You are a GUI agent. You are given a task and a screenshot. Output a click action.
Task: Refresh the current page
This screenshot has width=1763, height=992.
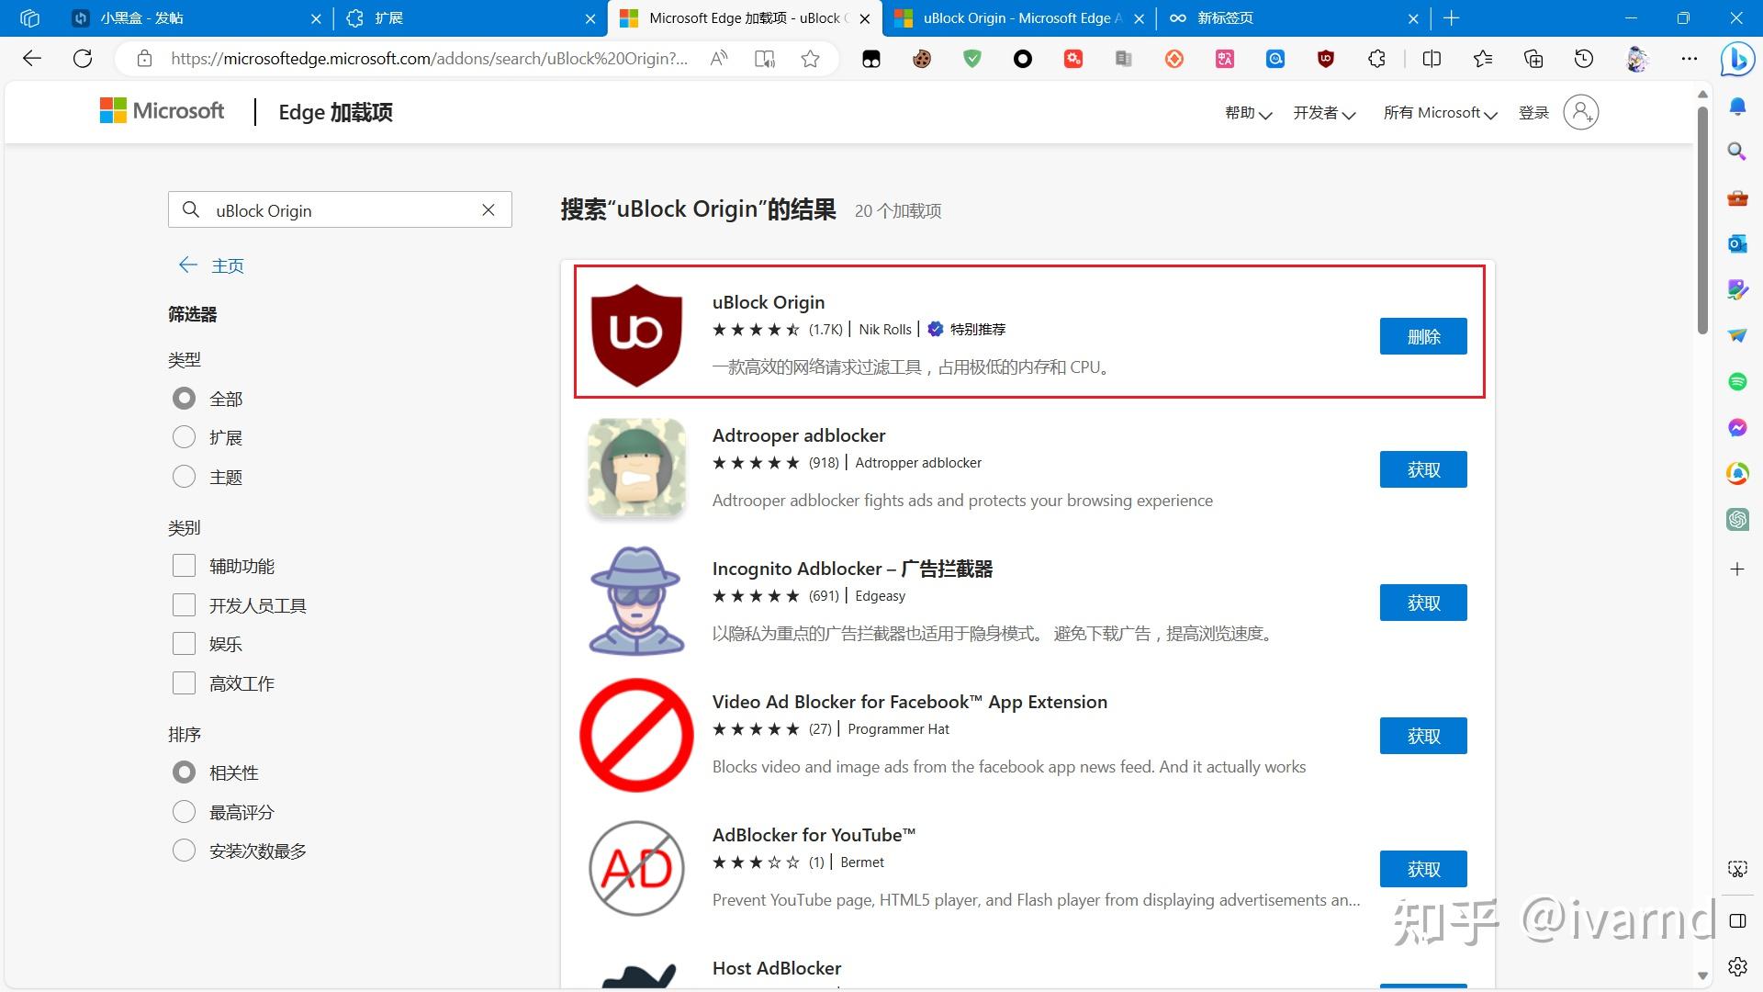coord(83,59)
